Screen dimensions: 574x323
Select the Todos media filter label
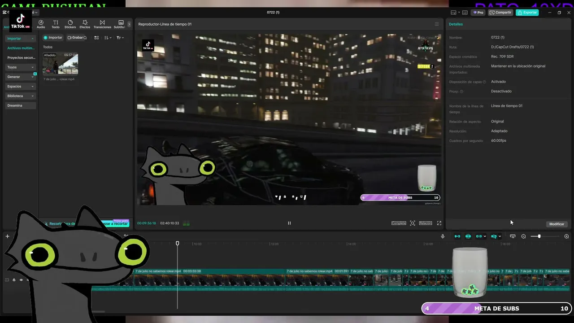(48, 47)
